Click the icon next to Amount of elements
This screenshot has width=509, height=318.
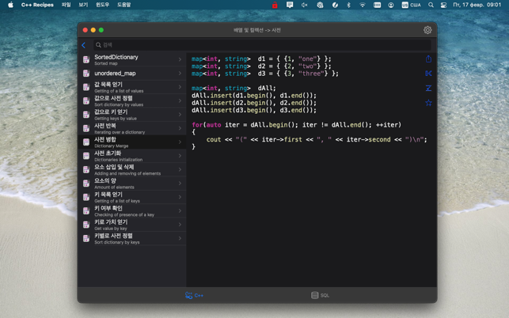click(86, 184)
